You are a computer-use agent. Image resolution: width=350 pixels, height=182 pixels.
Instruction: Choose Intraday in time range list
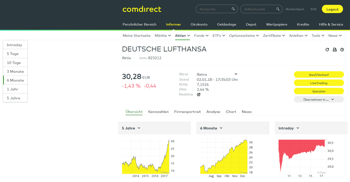[x=15, y=45]
